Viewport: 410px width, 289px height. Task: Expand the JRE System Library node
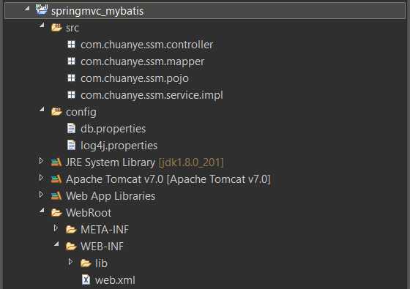tap(41, 160)
